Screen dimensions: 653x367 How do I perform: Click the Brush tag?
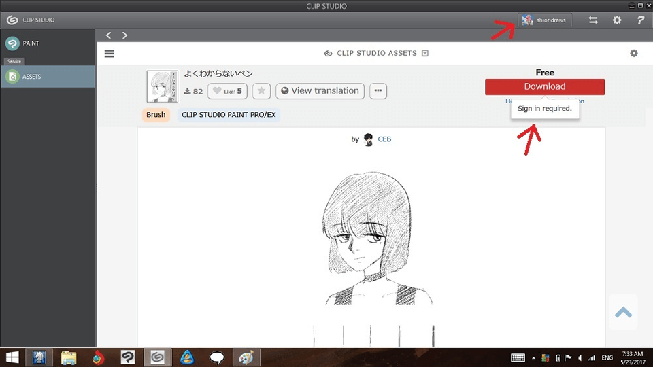(x=156, y=115)
